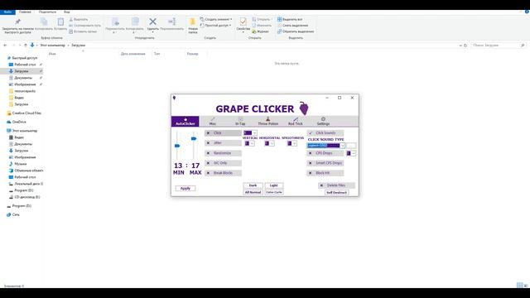Click the Copy To icon in Explorer ribbon
The image size is (530, 298).
[x=135, y=22]
